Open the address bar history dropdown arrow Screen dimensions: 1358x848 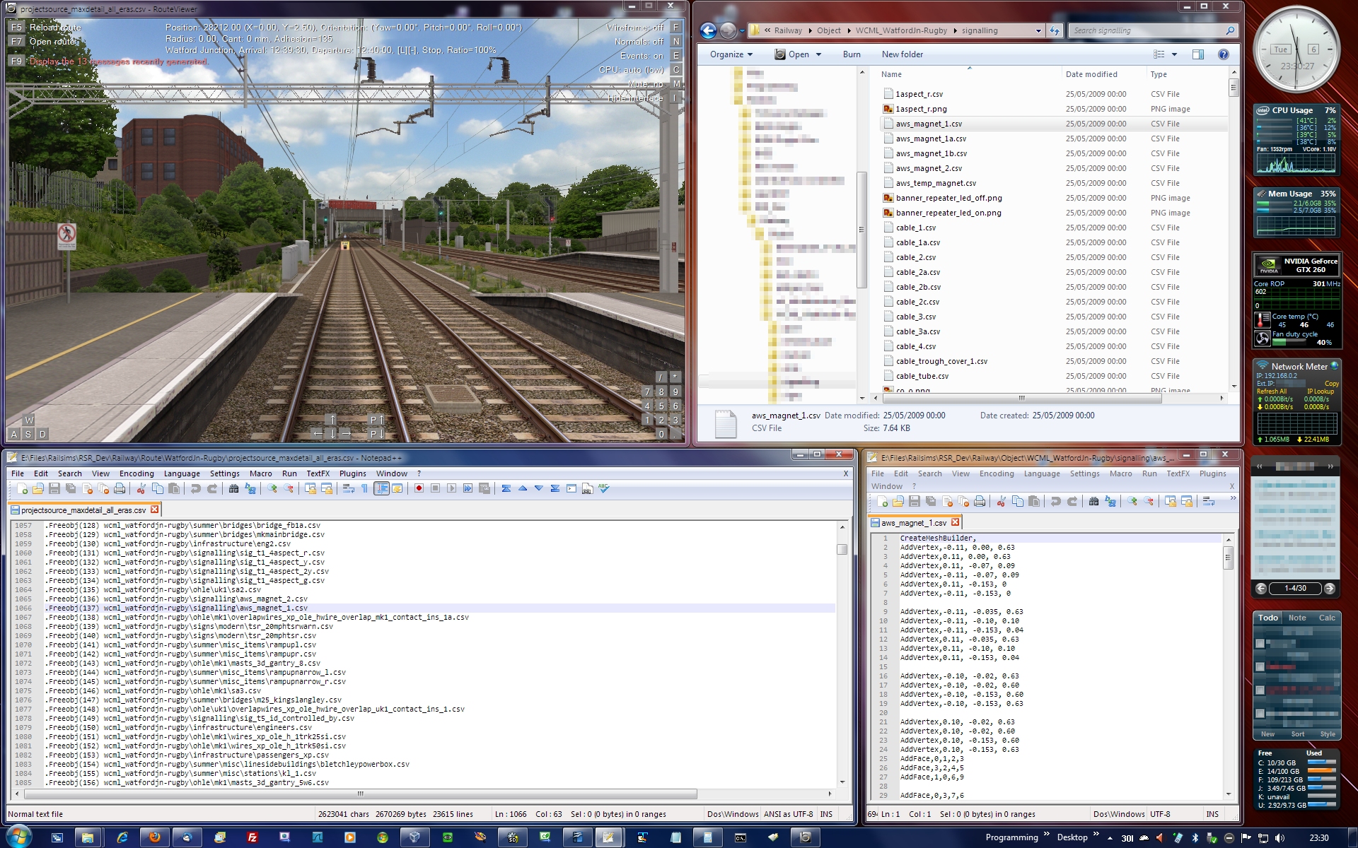click(x=1038, y=30)
